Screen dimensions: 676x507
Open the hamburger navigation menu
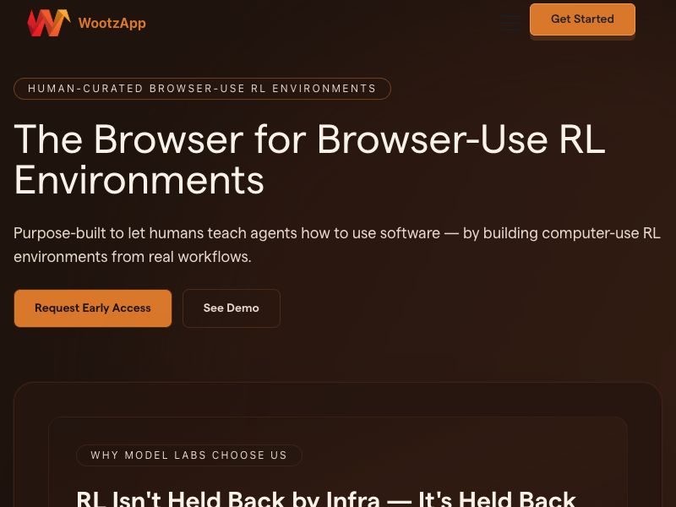coord(510,23)
